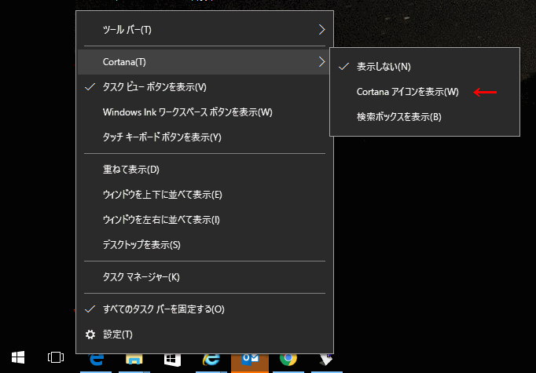Select 表示しない(N) in Cortana submenu
This screenshot has width=536, height=373.
tap(424, 67)
